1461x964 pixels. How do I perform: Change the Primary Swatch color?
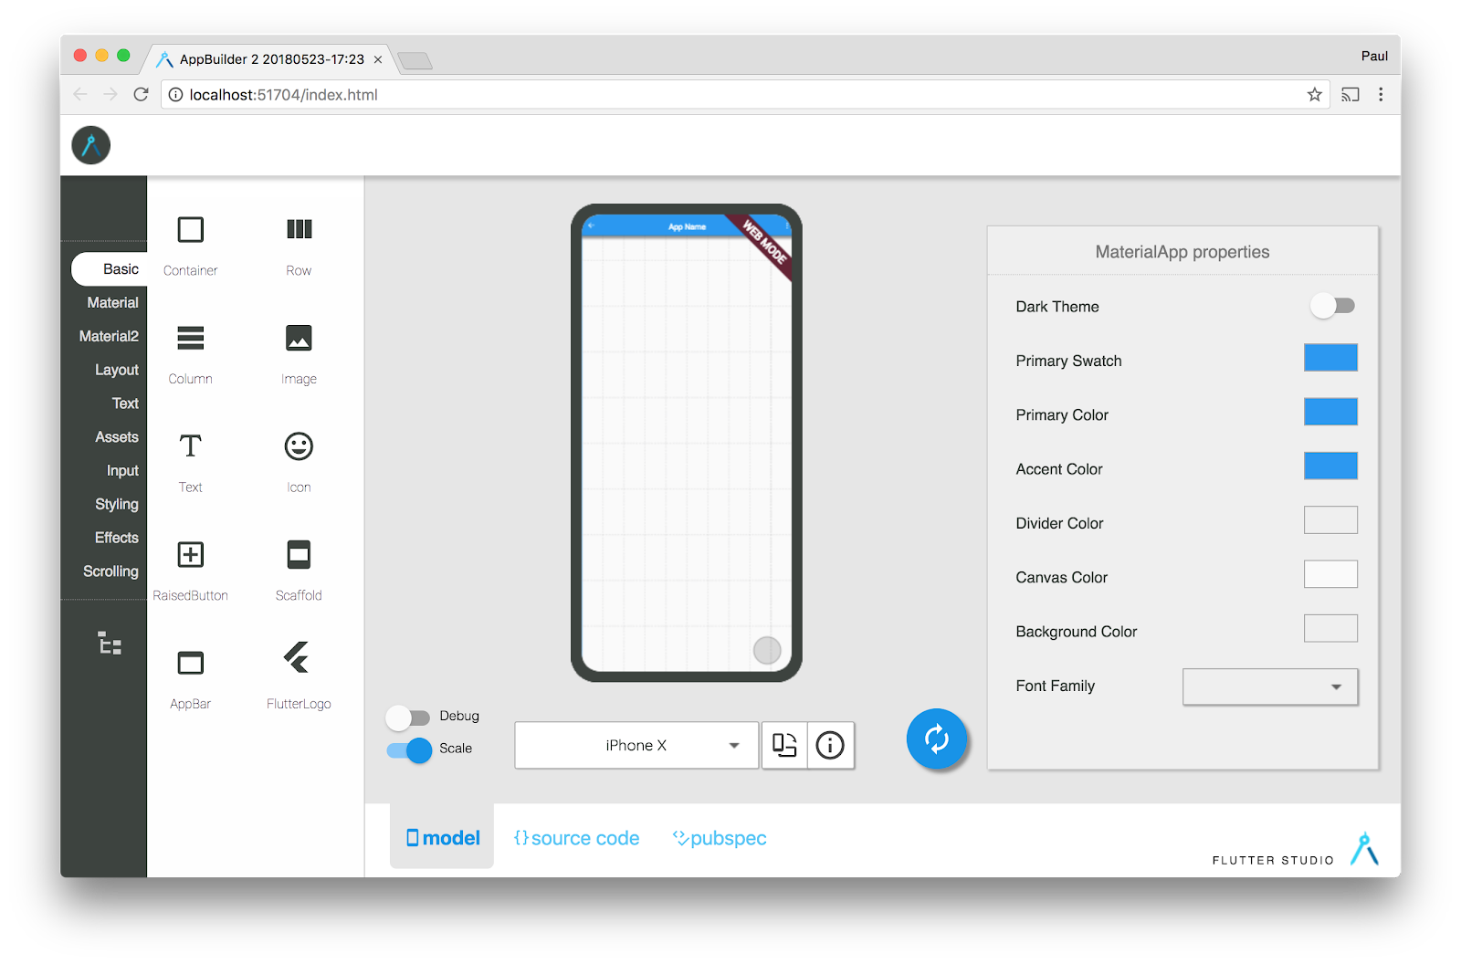coord(1330,357)
